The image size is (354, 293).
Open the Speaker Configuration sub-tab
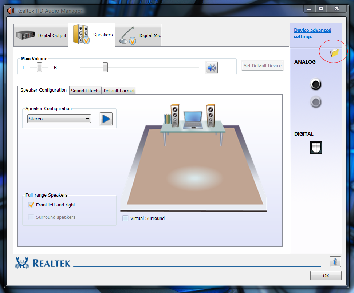[x=44, y=90]
